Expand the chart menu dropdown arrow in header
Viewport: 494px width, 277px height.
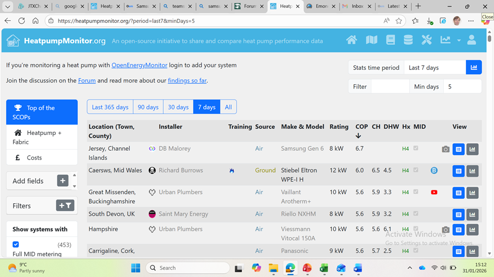[459, 40]
